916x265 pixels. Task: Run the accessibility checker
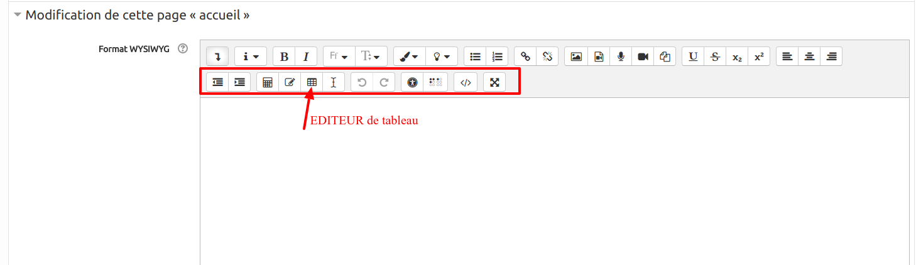click(x=412, y=82)
